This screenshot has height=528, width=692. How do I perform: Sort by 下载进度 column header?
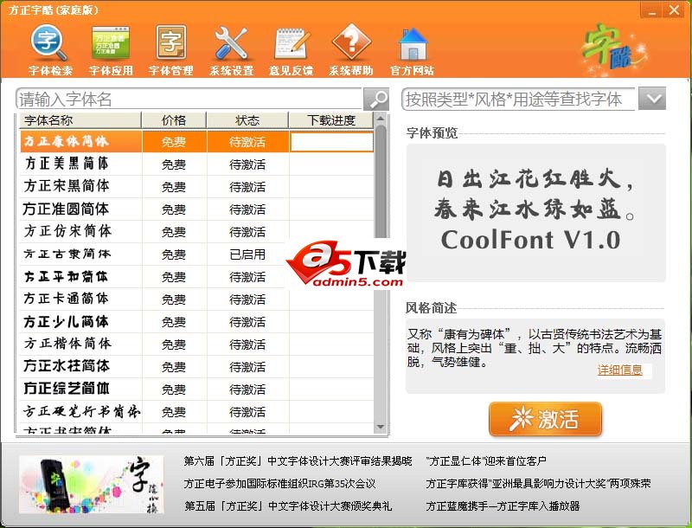pos(331,120)
